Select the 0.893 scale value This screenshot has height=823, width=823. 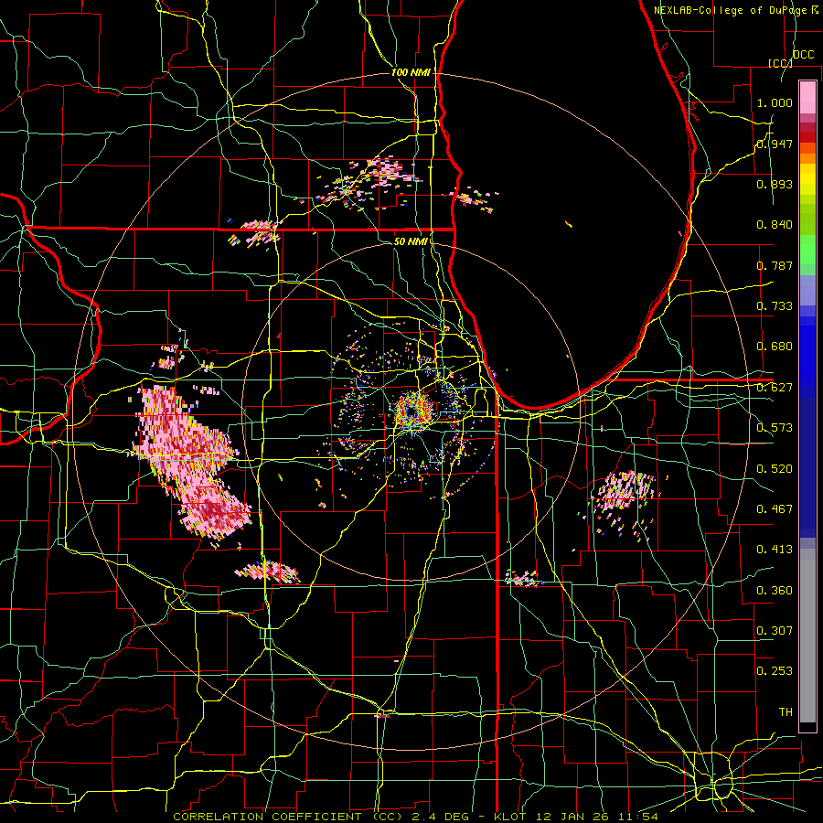tap(775, 184)
